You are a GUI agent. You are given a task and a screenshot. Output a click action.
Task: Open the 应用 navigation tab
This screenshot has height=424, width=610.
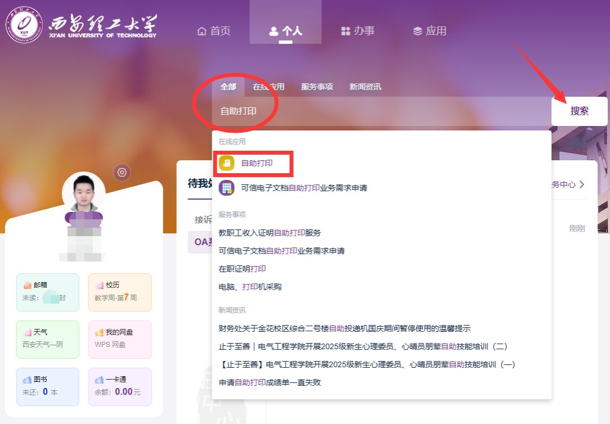(x=429, y=31)
